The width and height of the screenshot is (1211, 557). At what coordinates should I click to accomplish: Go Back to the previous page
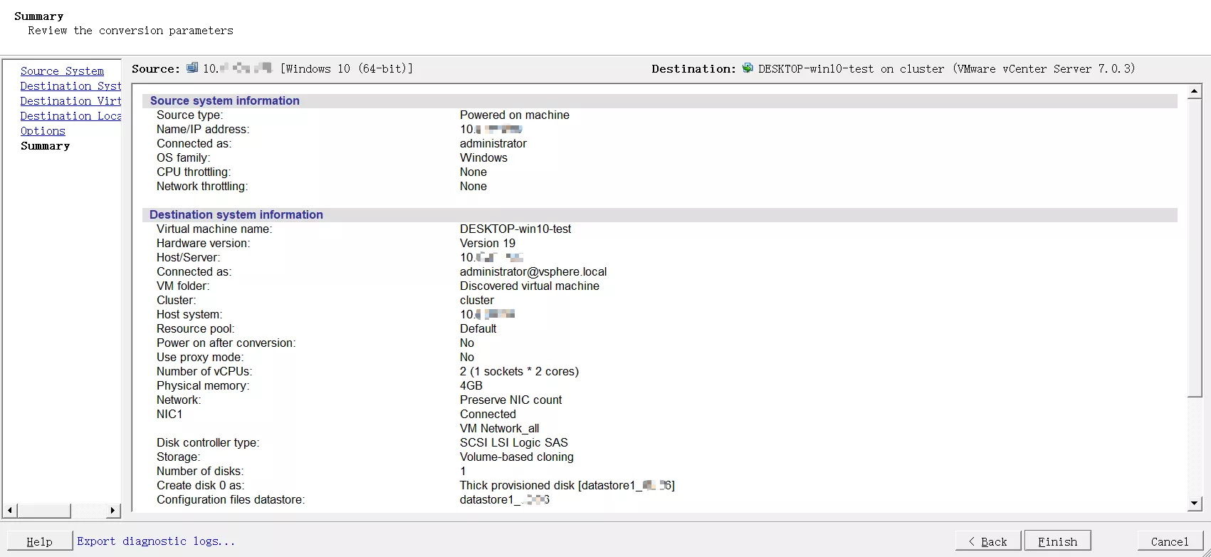(x=987, y=541)
